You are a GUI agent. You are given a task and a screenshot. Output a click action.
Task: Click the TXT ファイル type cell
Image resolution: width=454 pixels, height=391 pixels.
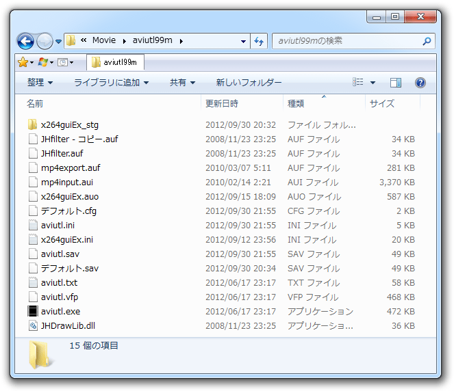tap(314, 282)
